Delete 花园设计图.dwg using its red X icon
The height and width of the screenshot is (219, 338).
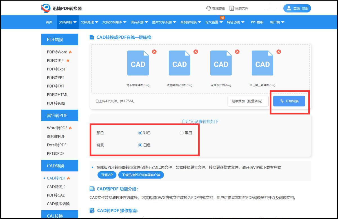(237, 52)
